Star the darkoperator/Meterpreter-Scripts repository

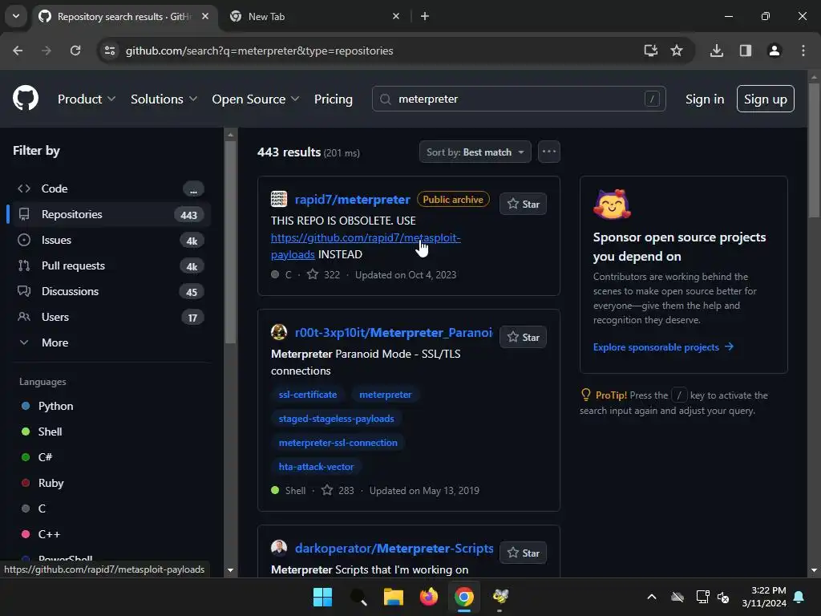pyautogui.click(x=523, y=553)
